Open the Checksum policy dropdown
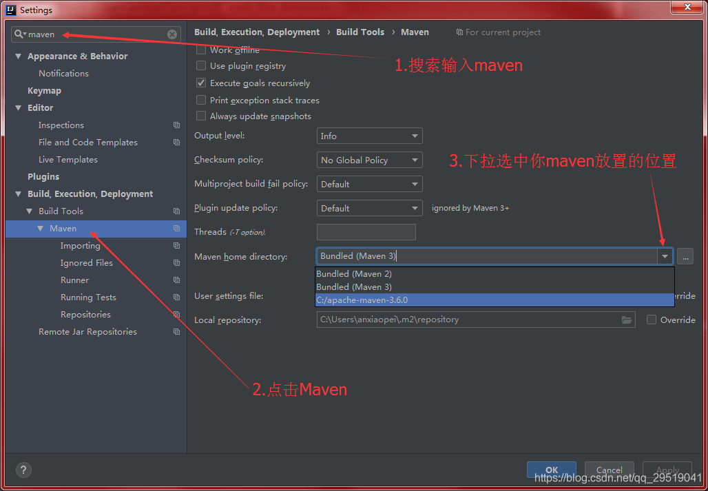 pos(369,160)
